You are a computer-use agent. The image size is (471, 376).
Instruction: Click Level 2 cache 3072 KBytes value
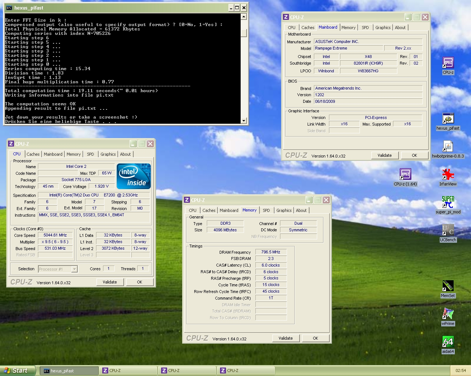(x=113, y=249)
